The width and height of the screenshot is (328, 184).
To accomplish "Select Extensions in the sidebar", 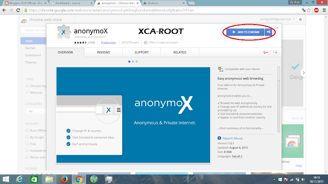I will point(33,55).
